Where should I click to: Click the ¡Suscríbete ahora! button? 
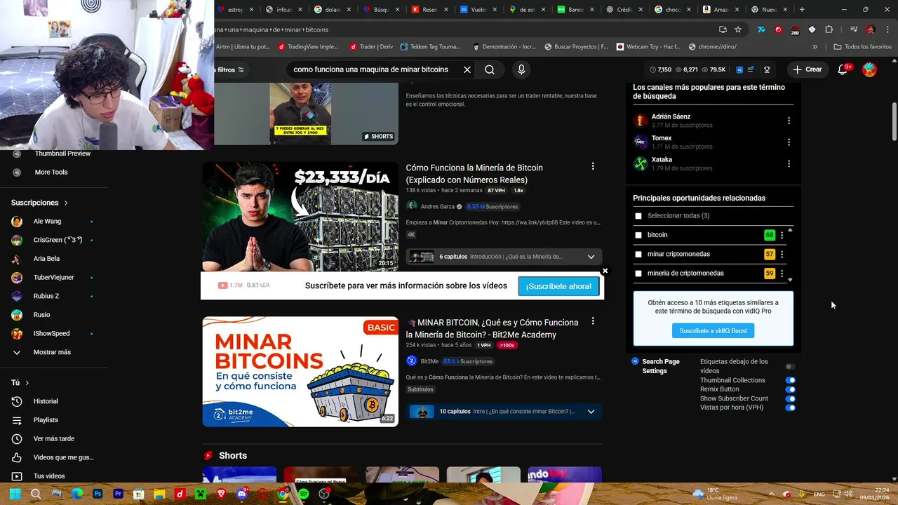(558, 286)
